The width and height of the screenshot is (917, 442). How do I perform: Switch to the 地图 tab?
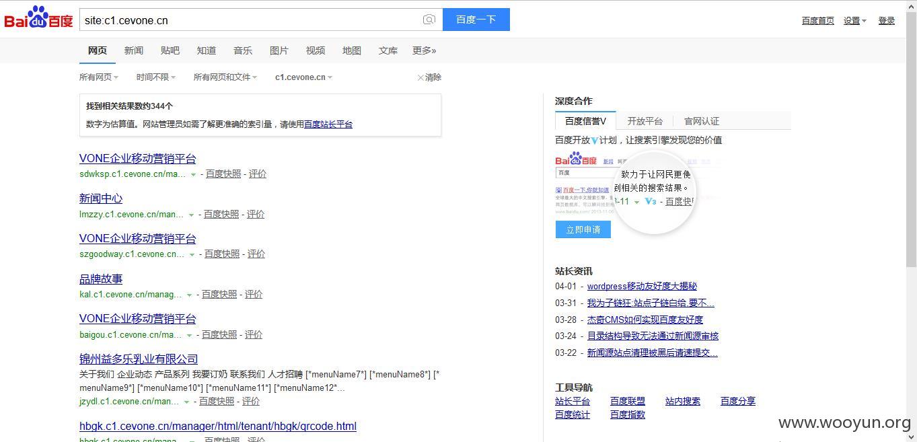(352, 50)
